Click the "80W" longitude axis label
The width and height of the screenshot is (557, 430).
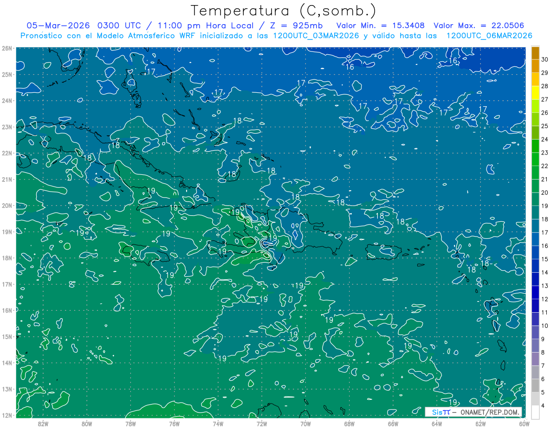[x=87, y=423]
